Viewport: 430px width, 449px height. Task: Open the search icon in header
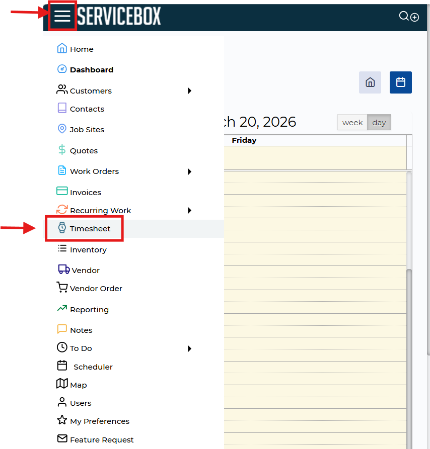coord(404,16)
